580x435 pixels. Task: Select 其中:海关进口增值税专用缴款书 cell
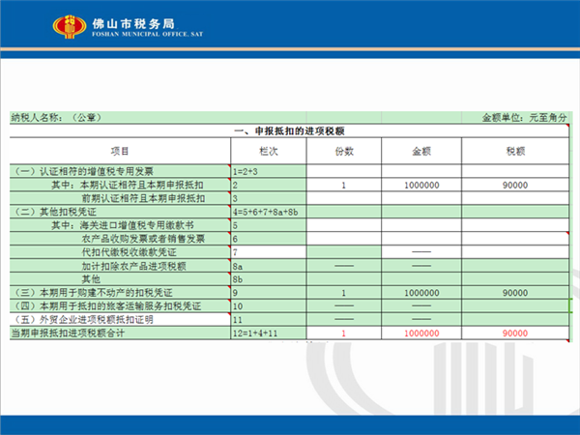(x=120, y=225)
